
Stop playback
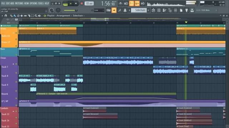click(76, 4)
